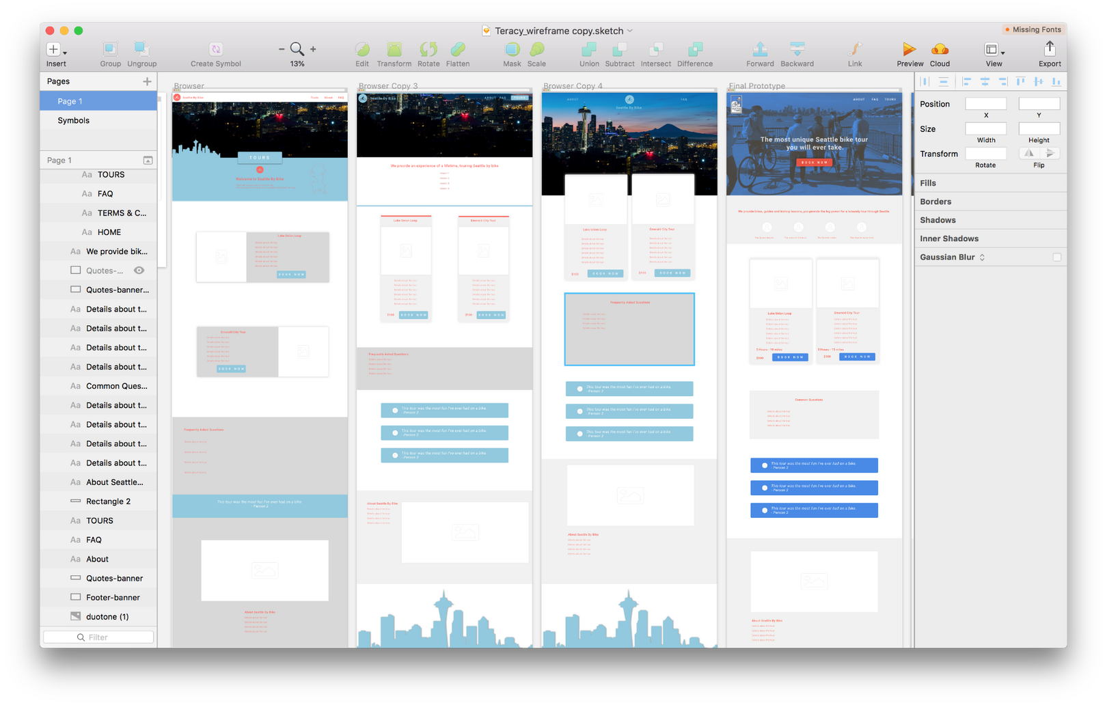Open Preview with the play icon
This screenshot has height=705, width=1107.
click(x=909, y=49)
